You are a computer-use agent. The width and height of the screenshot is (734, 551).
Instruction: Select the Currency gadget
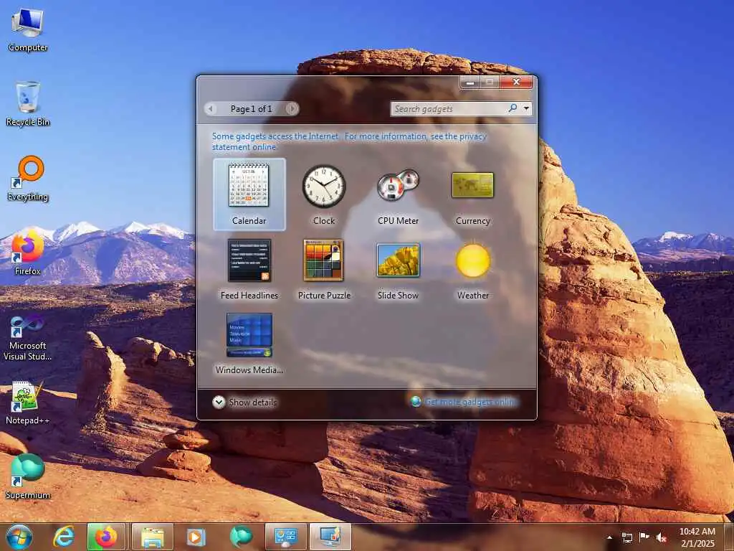pyautogui.click(x=473, y=194)
